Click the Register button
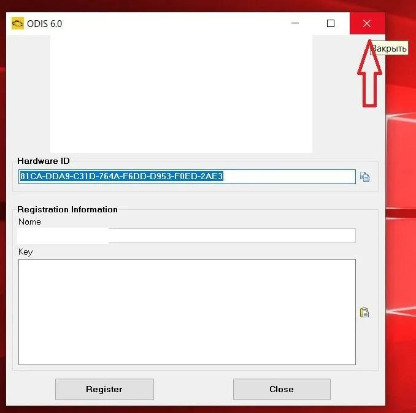416x413 pixels. coord(104,389)
